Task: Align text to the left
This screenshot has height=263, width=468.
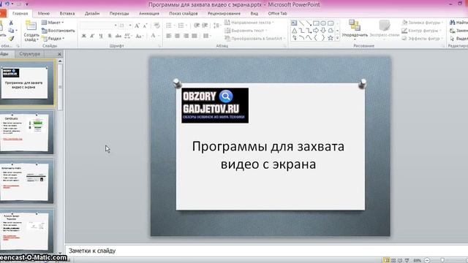Action: (x=169, y=36)
